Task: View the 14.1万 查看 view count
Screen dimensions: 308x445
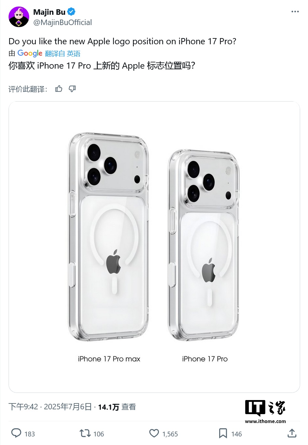Action: point(117,407)
